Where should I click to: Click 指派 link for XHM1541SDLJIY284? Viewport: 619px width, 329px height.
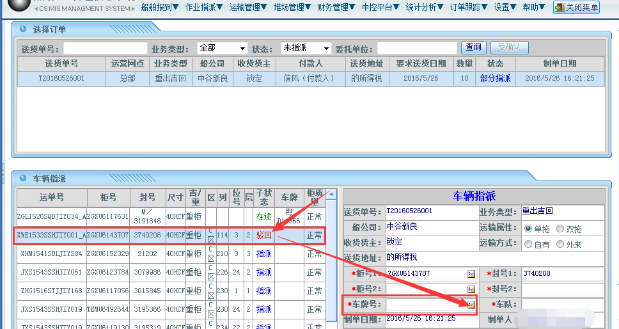264,253
